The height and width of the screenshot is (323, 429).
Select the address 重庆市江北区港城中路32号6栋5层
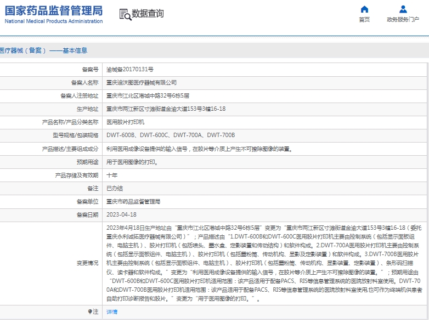(x=148, y=96)
